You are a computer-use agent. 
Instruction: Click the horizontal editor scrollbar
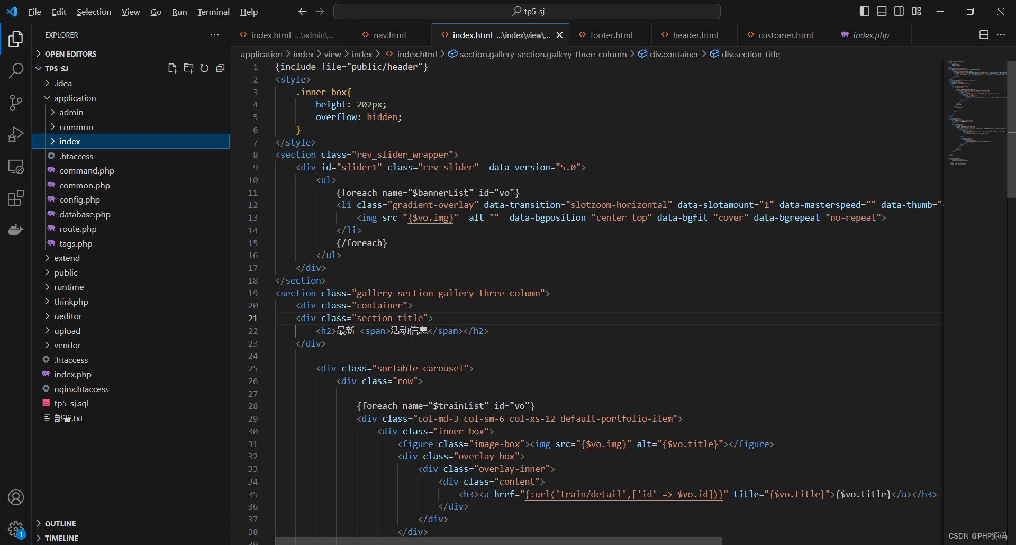tap(498, 541)
